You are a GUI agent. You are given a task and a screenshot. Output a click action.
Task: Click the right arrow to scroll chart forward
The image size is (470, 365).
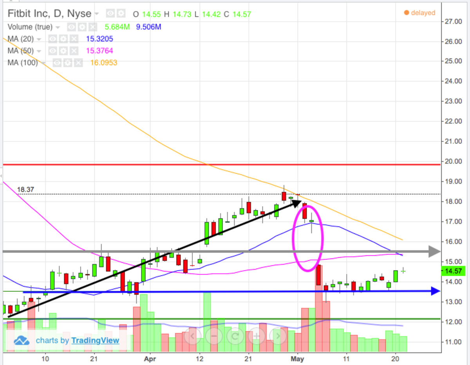278,336
